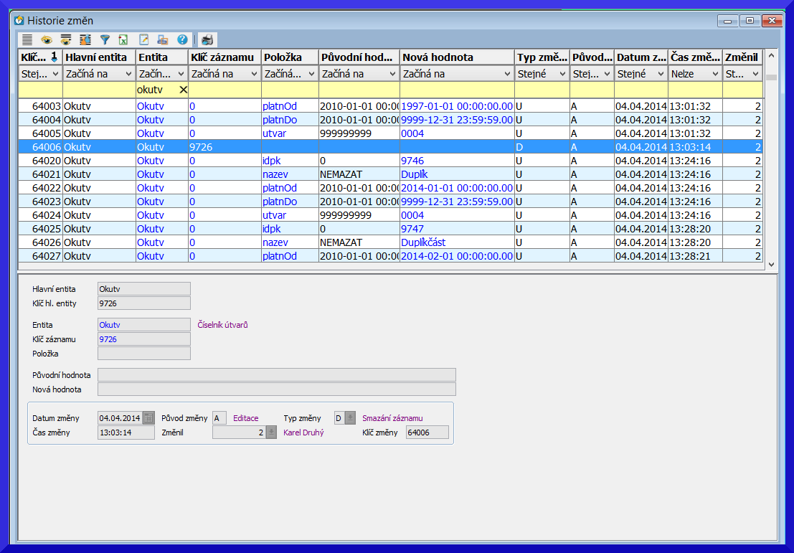Image resolution: width=794 pixels, height=553 pixels.
Task: Sort by the Hlavní entita column header
Action: [x=98, y=57]
